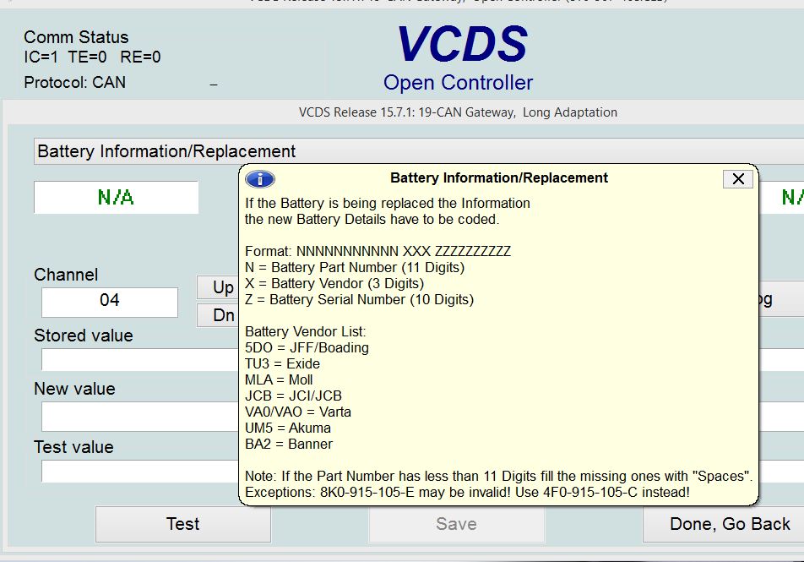Click 'TU3 = Exide' vendor line
The height and width of the screenshot is (562, 804).
[283, 364]
